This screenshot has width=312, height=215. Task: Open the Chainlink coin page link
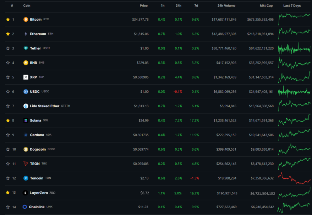[37, 207]
